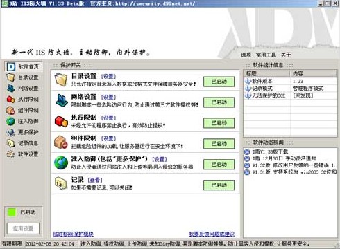The height and width of the screenshot is (249, 340).
Task: Open news item V1.32版 修改用户反馈的一些错误
Action: (x=294, y=165)
